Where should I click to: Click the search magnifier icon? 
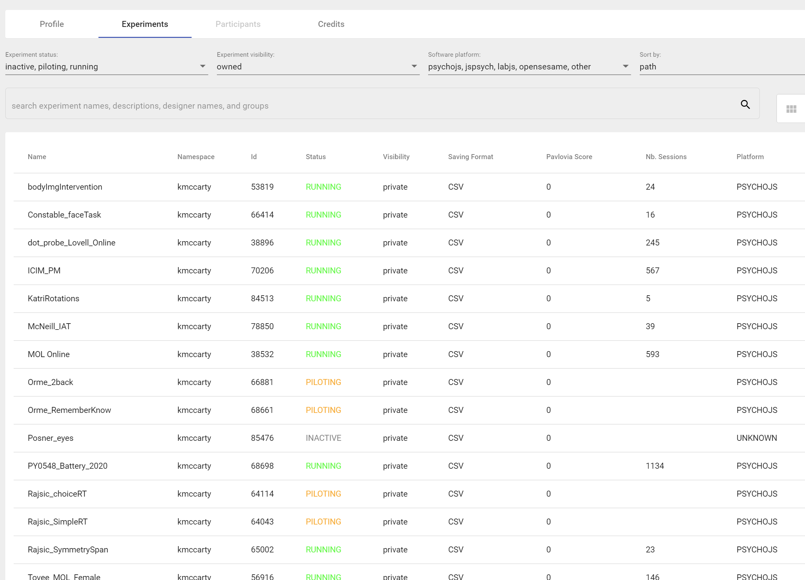pyautogui.click(x=745, y=104)
